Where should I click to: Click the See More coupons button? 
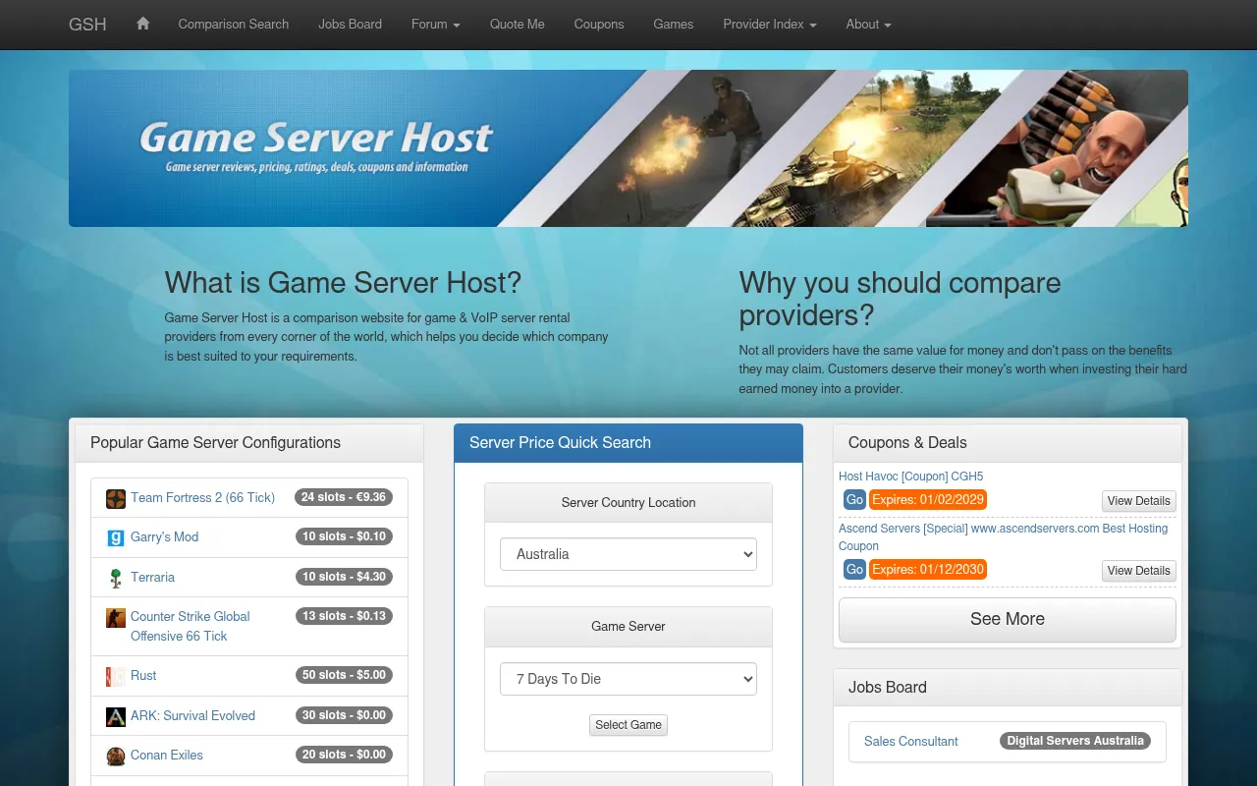click(1008, 619)
